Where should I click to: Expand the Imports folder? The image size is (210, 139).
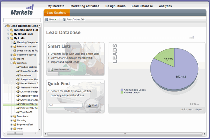pos(11,59)
